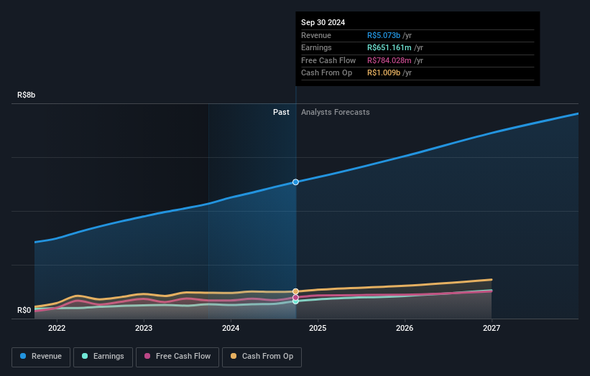Image resolution: width=590 pixels, height=376 pixels.
Task: Click the pink Free Cash Flow legend dot
Action: point(147,356)
